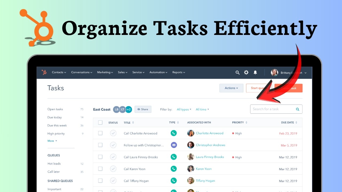This screenshot has width=342, height=192.
Task: Open Karen Yoon contact link
Action: pos(204,169)
